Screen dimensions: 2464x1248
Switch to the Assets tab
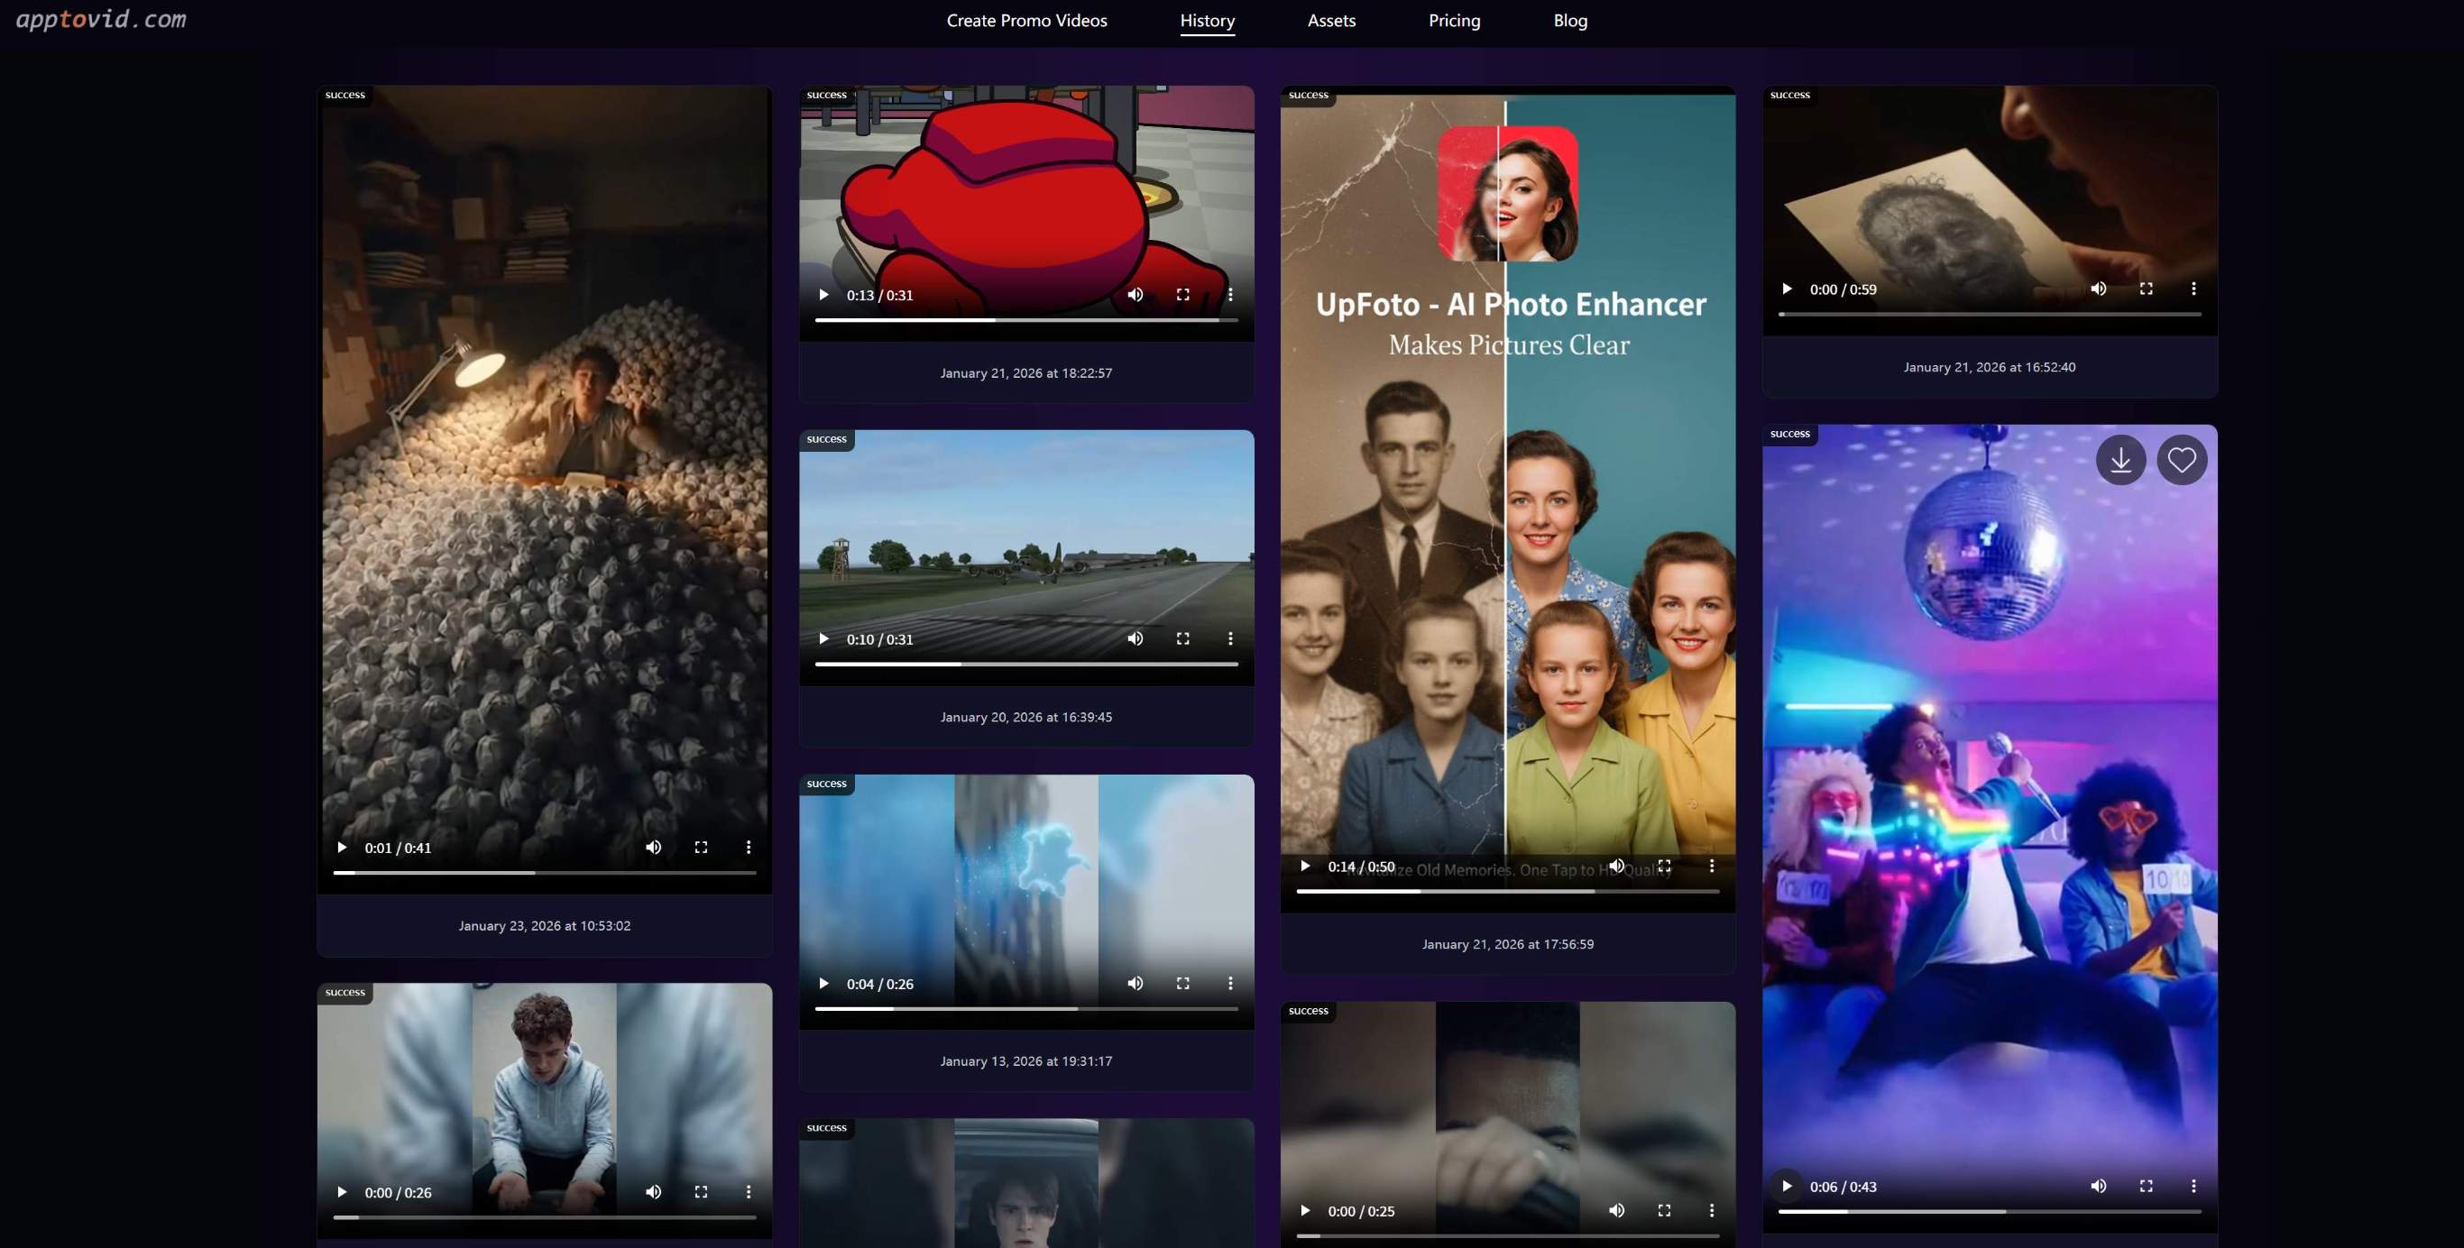click(x=1331, y=20)
